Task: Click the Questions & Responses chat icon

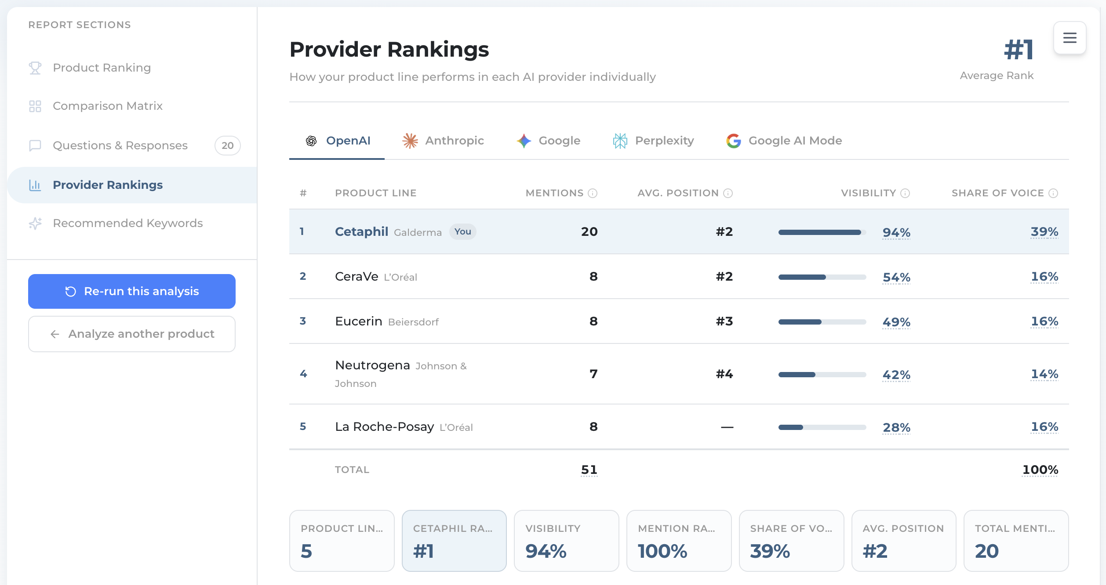Action: pos(35,145)
